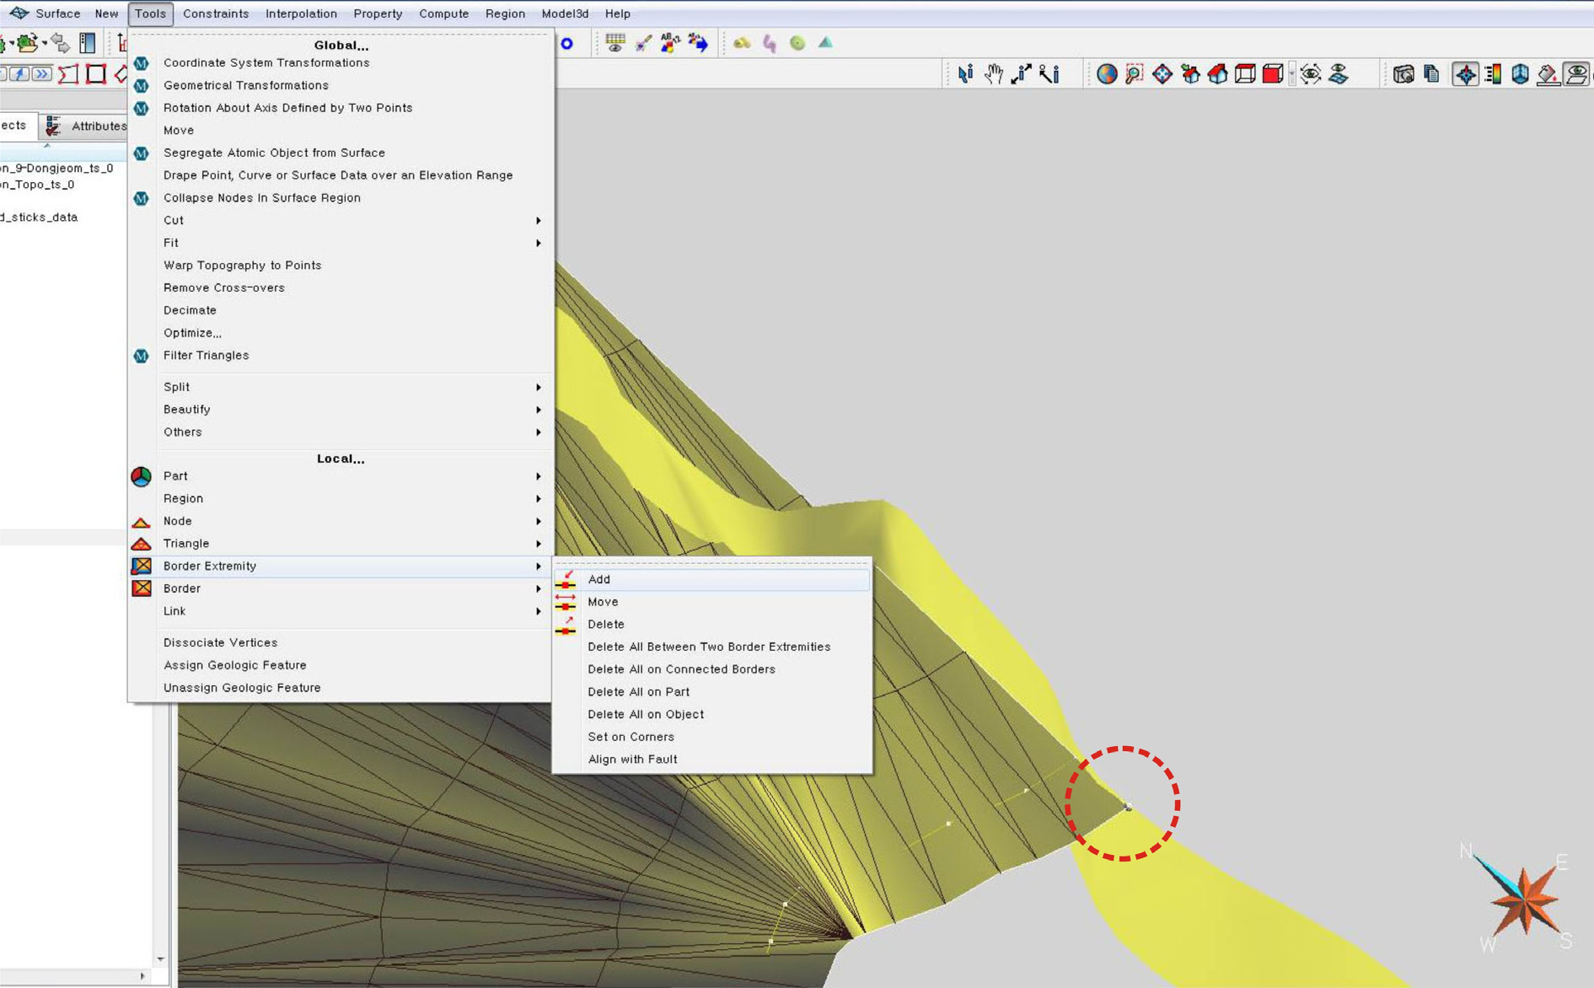Click the grid with eye toolbar icon
Screen dimensions: 1594x988
point(615,43)
